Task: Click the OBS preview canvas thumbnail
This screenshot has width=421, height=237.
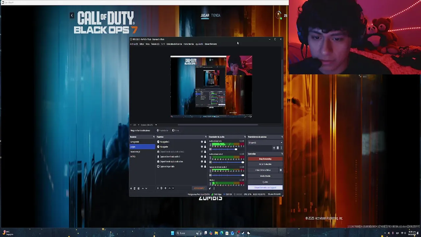Action: tap(211, 87)
